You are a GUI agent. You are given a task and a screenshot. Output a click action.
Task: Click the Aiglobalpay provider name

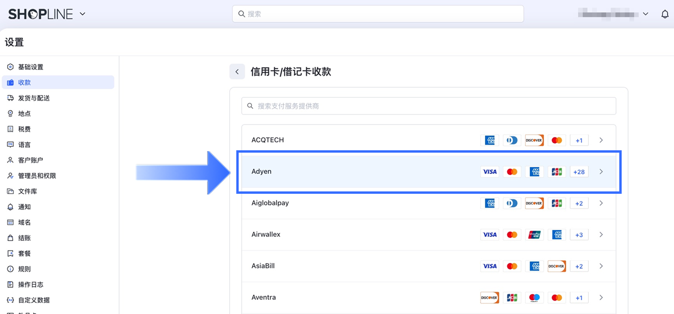tap(270, 203)
